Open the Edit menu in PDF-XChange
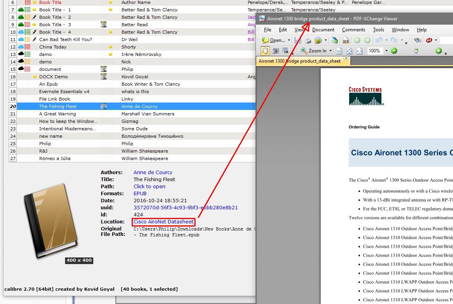The width and height of the screenshot is (453, 304). point(283,30)
